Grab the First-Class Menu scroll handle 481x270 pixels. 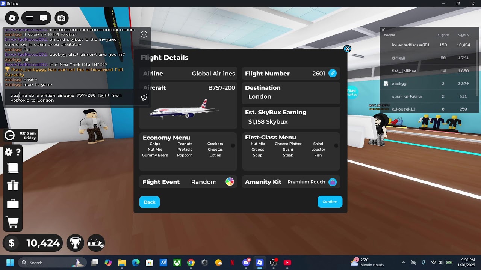pos(336,145)
